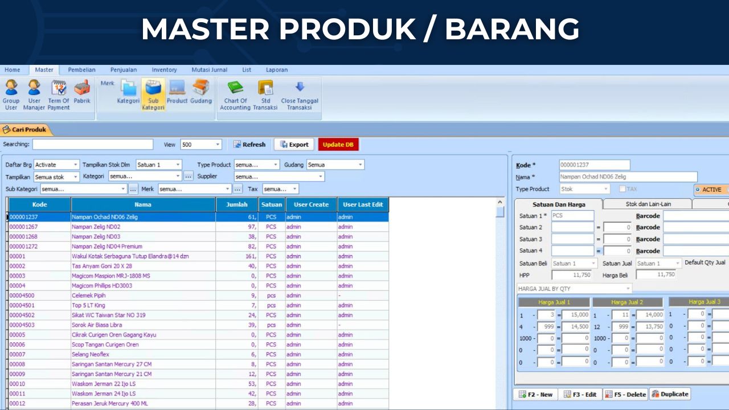Toggle the TAX checkbox
The image size is (729, 410).
pyautogui.click(x=623, y=189)
